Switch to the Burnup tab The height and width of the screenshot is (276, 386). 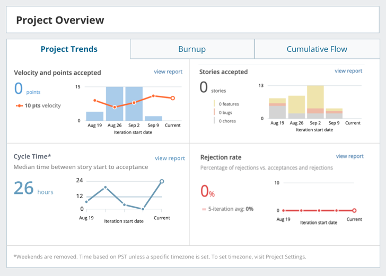tap(192, 49)
